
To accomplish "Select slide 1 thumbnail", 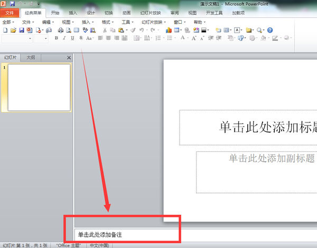I will [39, 88].
